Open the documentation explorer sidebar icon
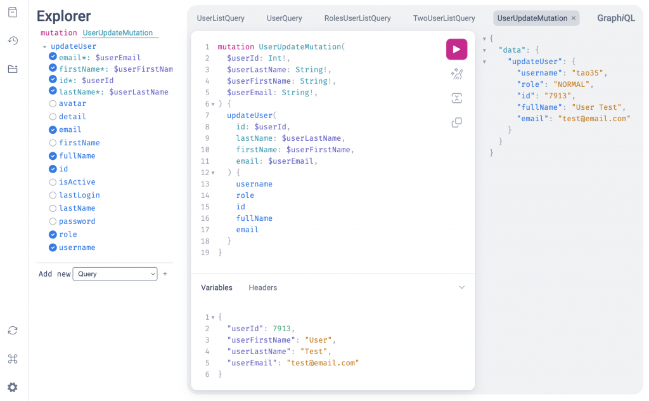 click(13, 12)
